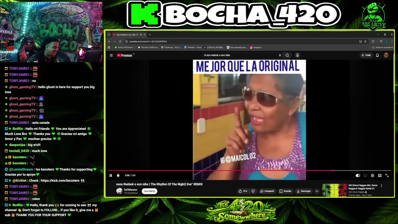The height and width of the screenshot is (224, 398).
Task: Clear the YouTube search text
Action: pos(280,55)
